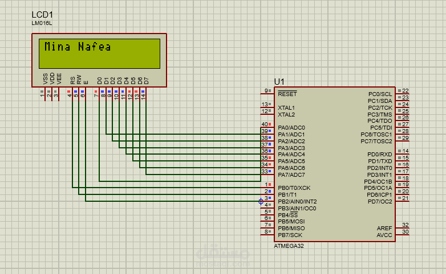This screenshot has width=446, height=274.
Task: Select the PB2/AIN0/INT2 pin label
Action: (x=297, y=201)
